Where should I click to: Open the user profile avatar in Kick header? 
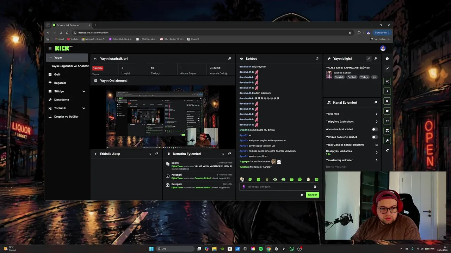click(383, 48)
